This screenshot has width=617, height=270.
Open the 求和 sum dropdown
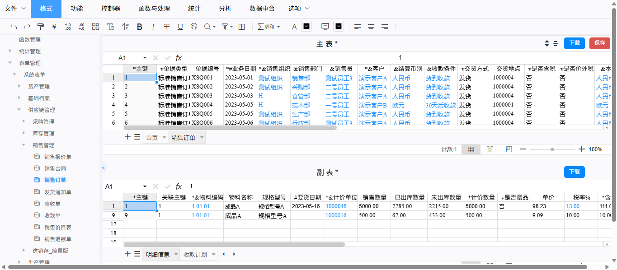coord(269,27)
